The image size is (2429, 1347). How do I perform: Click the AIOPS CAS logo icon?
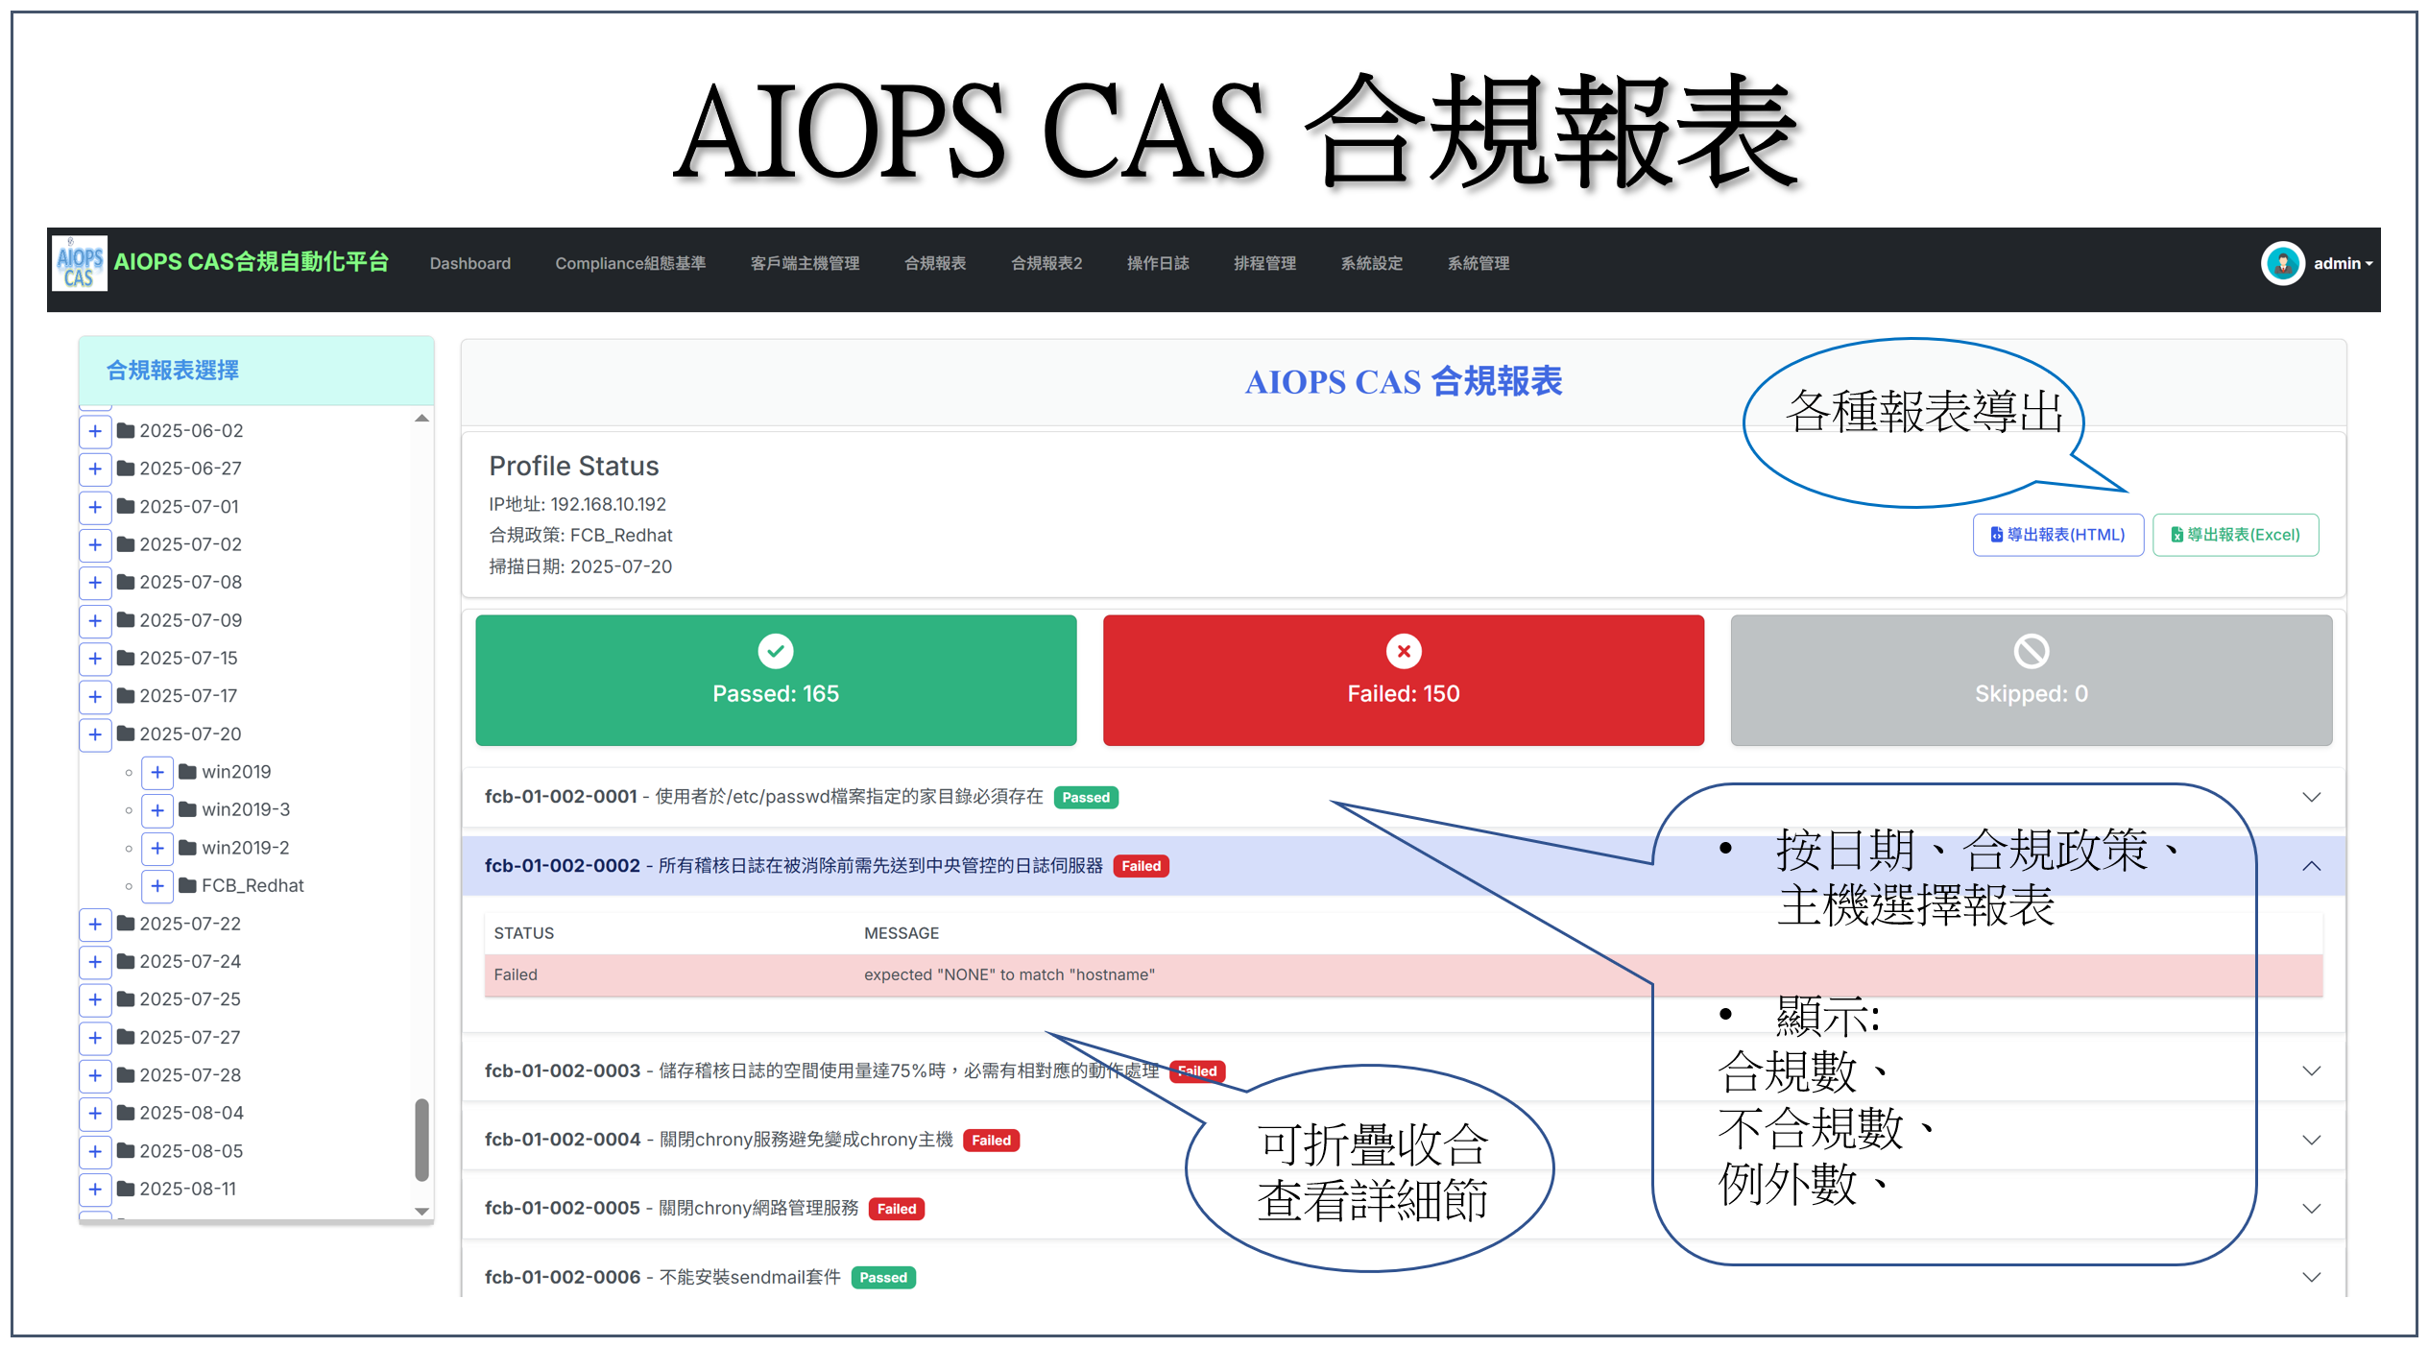pyautogui.click(x=79, y=263)
